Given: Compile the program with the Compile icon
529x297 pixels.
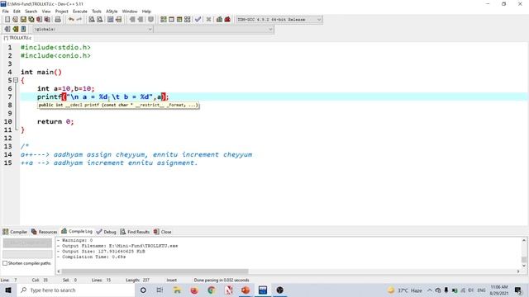Looking at the screenshot, I should click(164, 20).
